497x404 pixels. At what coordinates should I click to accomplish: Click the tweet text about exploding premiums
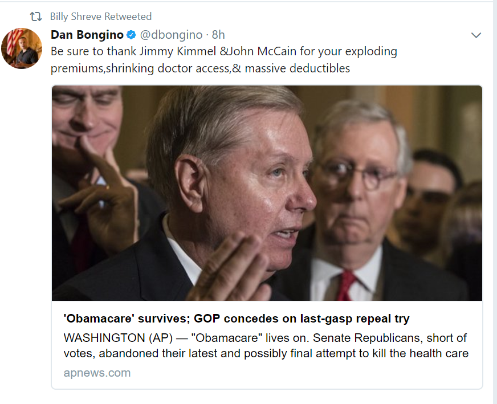[223, 60]
